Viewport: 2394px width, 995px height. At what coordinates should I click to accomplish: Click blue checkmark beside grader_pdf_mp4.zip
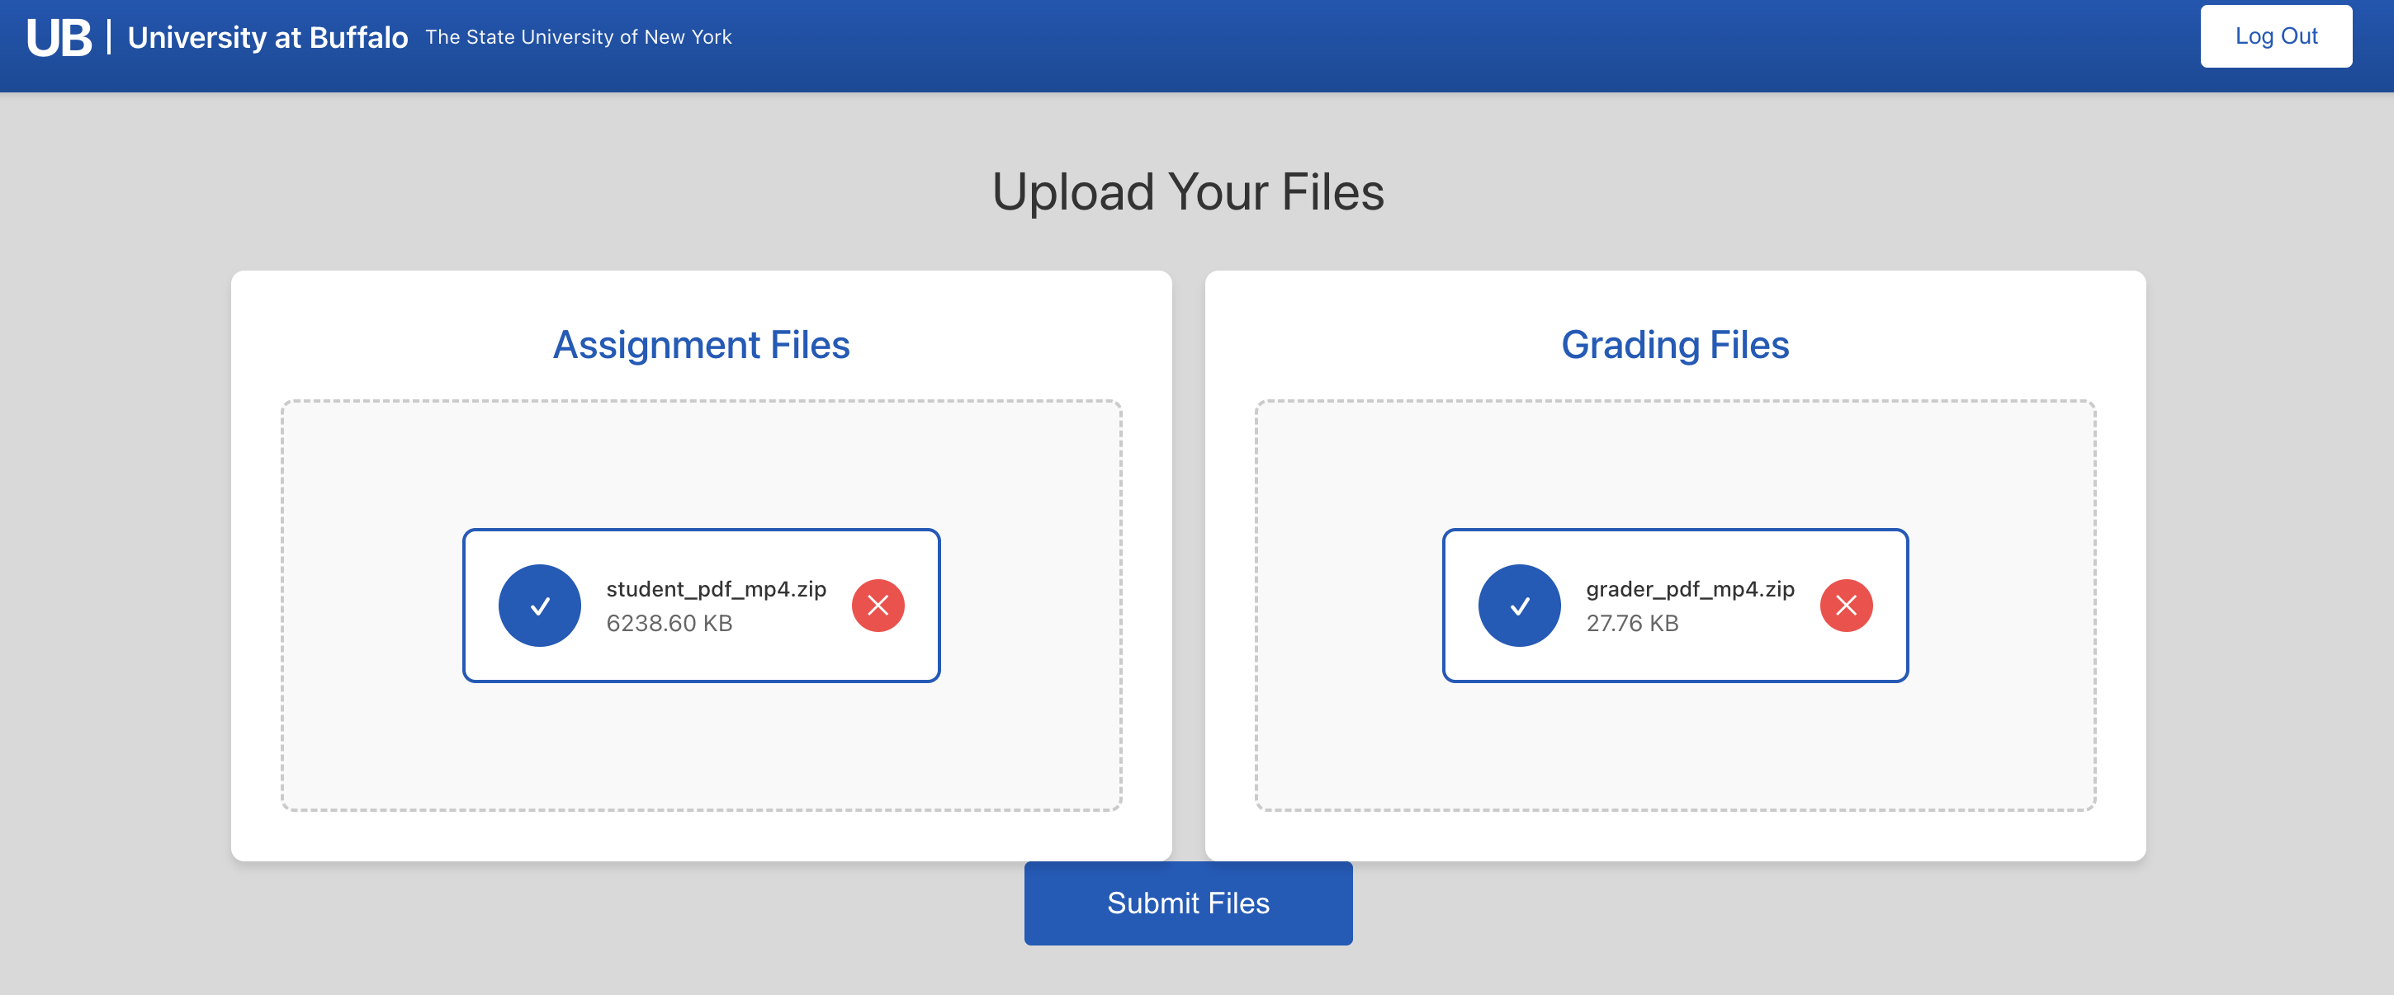point(1519,606)
